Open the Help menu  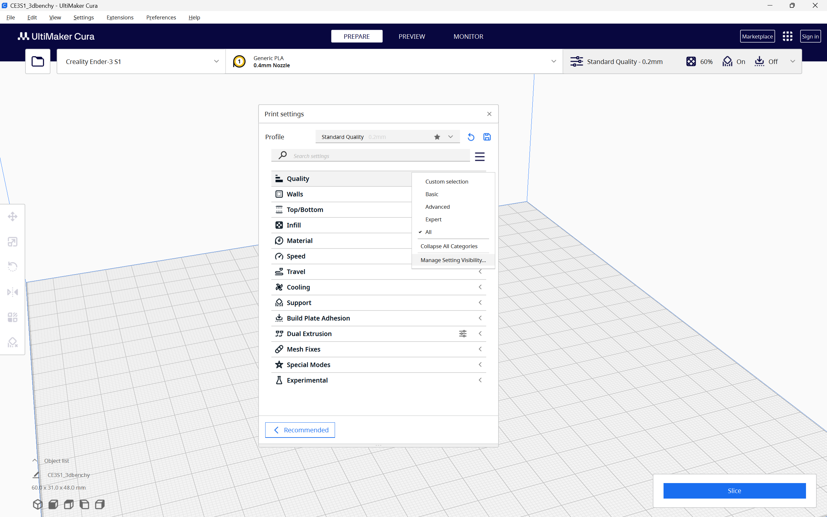point(194,17)
